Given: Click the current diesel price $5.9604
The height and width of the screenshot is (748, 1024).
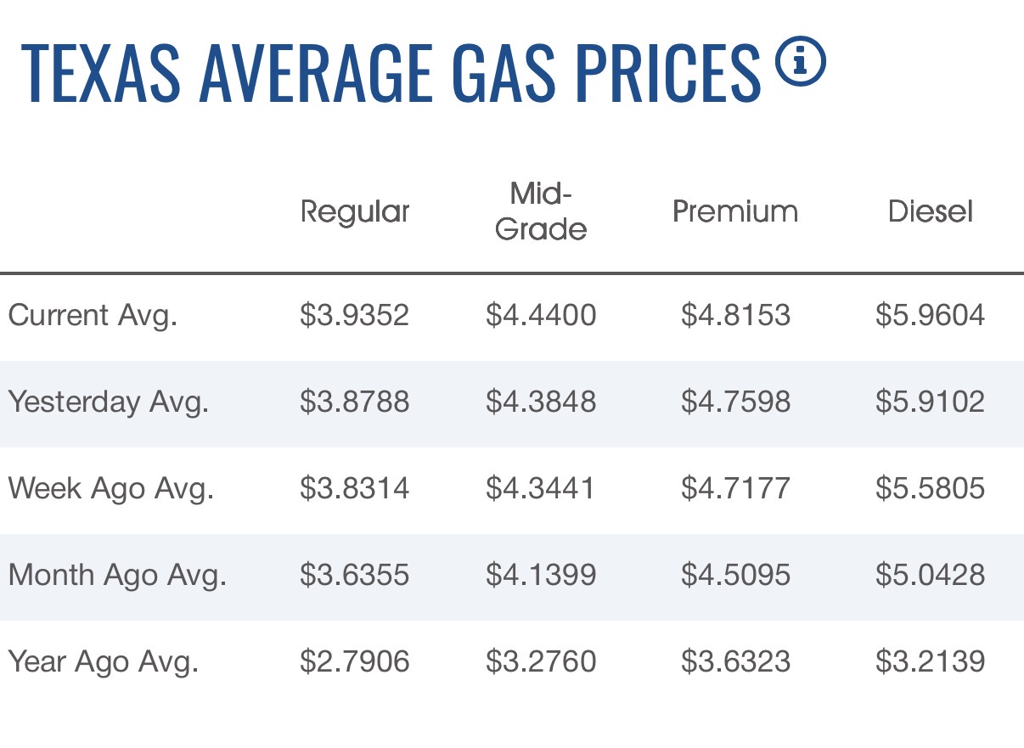Looking at the screenshot, I should [x=931, y=316].
